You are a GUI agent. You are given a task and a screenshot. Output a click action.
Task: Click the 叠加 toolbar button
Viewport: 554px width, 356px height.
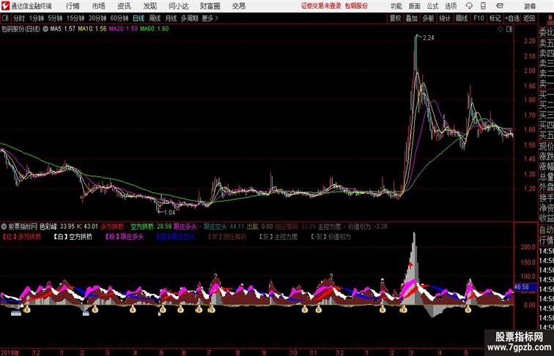[412, 18]
